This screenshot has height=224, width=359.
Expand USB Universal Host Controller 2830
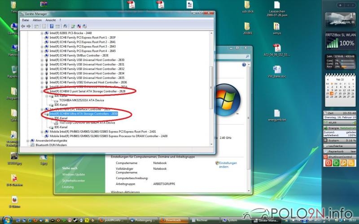point(42,60)
